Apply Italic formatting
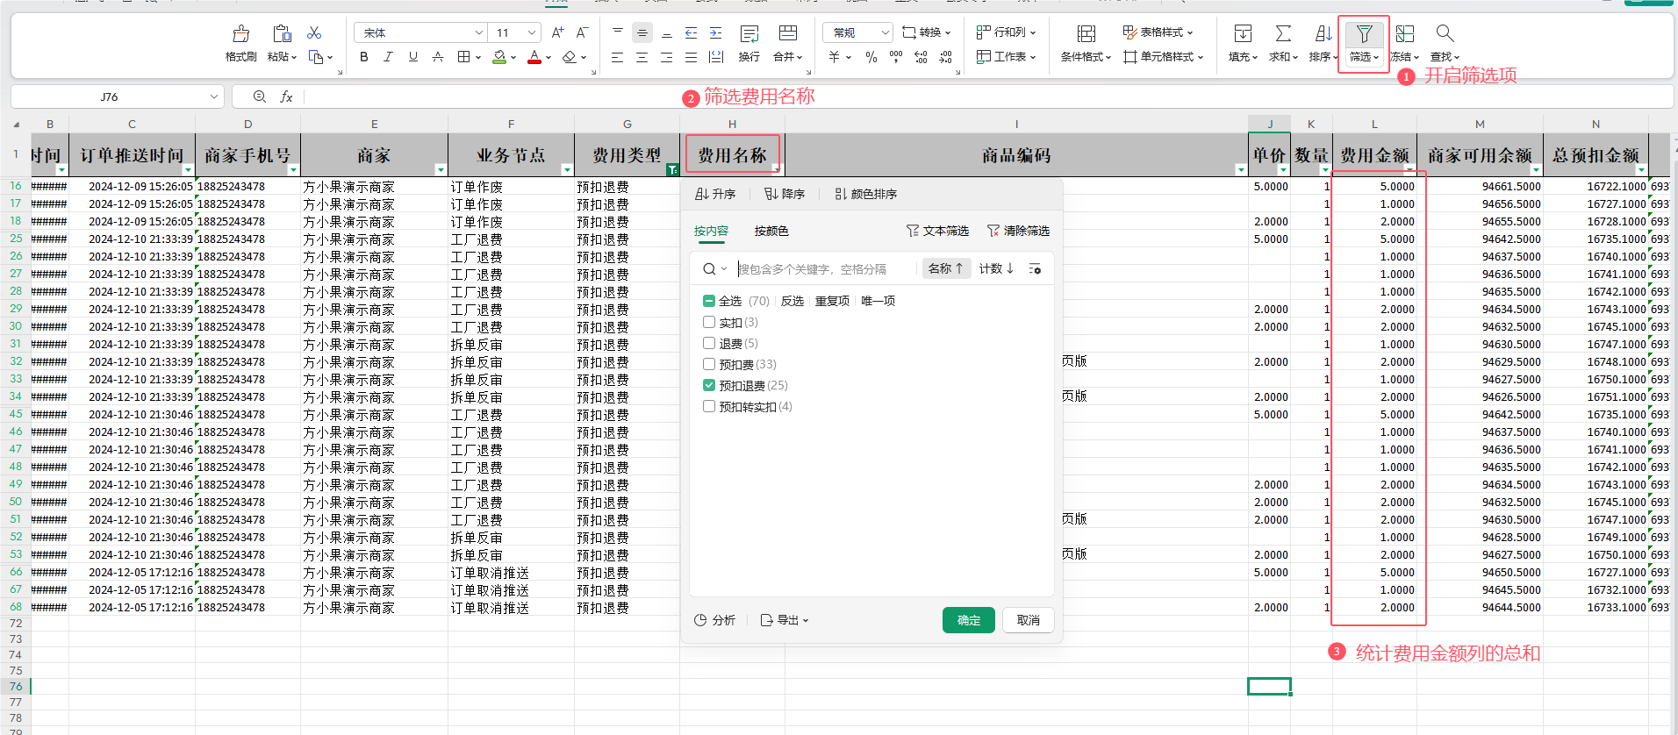 click(x=388, y=57)
